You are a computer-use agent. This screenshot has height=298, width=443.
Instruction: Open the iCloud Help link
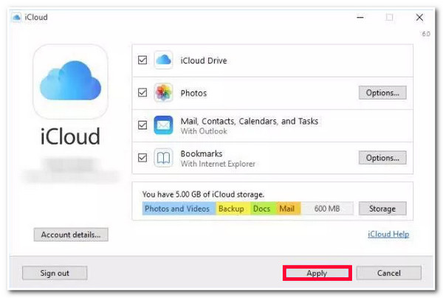[388, 235]
